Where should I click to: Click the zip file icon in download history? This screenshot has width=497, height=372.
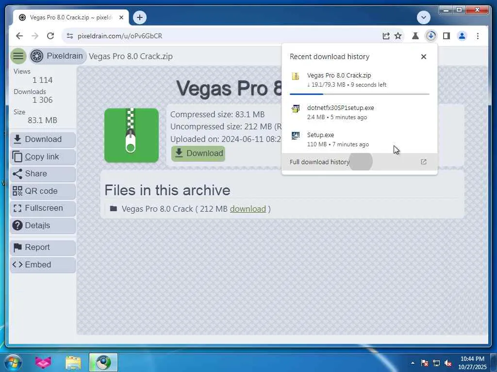coord(296,76)
